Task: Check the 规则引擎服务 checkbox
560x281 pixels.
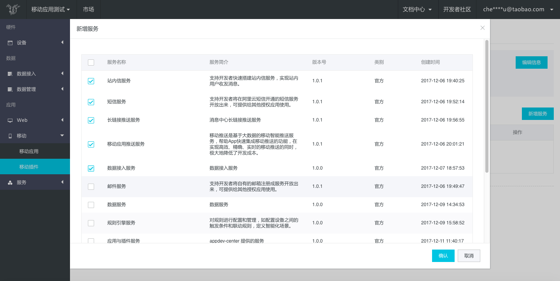Action: [91, 223]
